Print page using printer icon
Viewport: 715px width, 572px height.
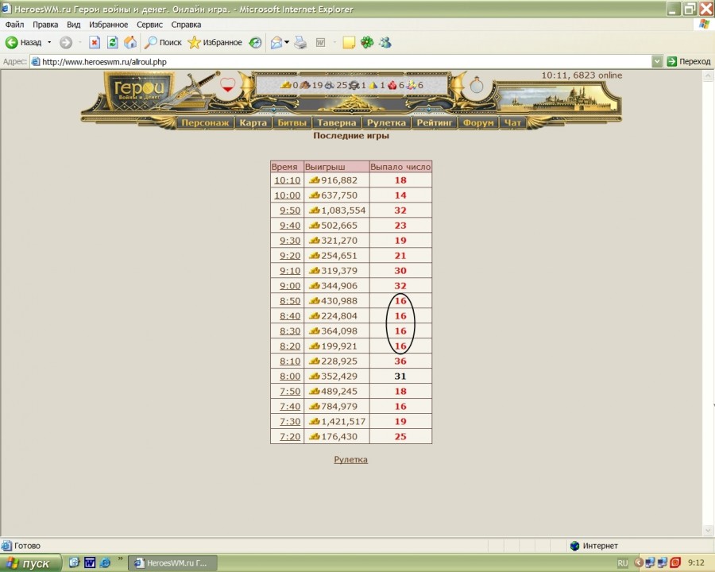click(300, 42)
